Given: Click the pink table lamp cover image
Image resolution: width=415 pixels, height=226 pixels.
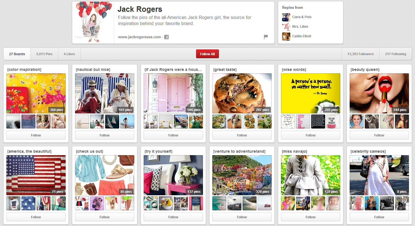Looking at the screenshot, I should point(173,175).
